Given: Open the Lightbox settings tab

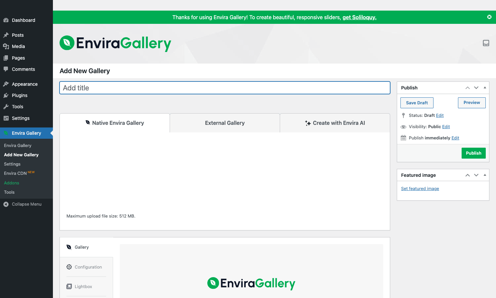Looking at the screenshot, I should coord(86,286).
